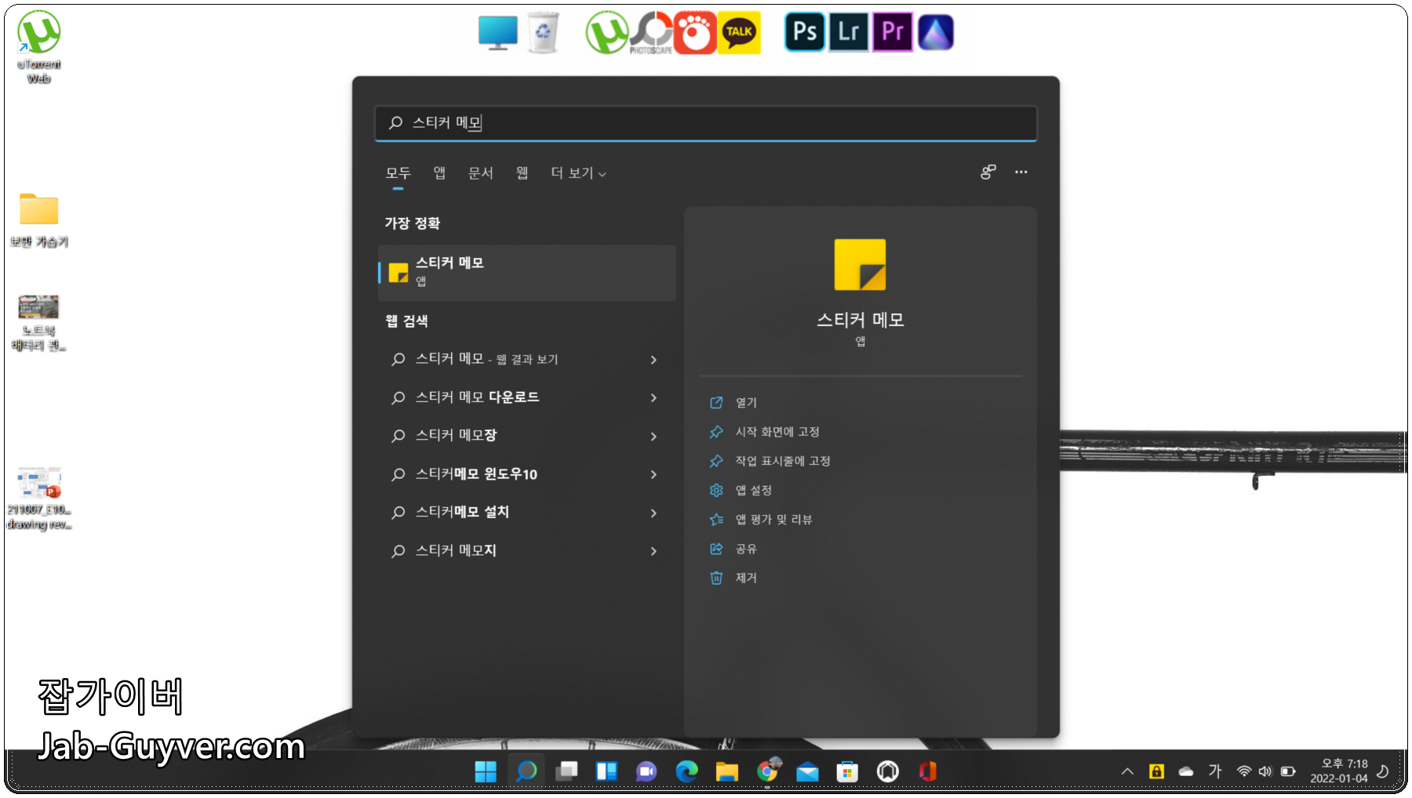Pin Sticky Notes to the taskbar via 작업 표시줄에 고정
The image size is (1412, 798).
(784, 461)
